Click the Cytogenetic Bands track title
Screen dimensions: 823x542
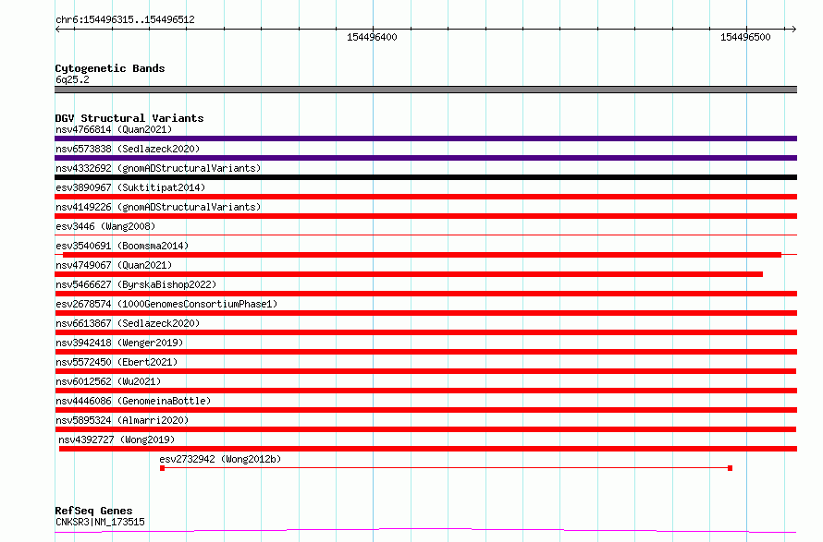pyautogui.click(x=110, y=68)
